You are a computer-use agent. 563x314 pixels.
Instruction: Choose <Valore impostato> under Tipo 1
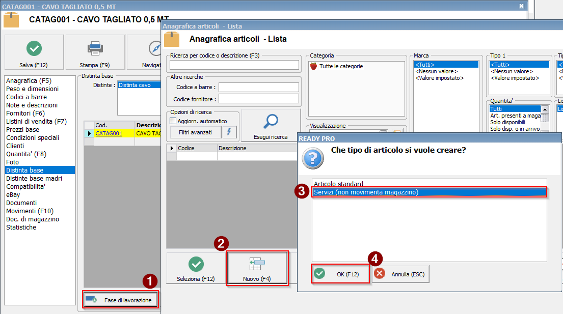[514, 78]
